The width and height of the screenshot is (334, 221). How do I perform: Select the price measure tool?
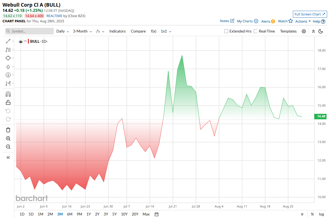pos(8,83)
